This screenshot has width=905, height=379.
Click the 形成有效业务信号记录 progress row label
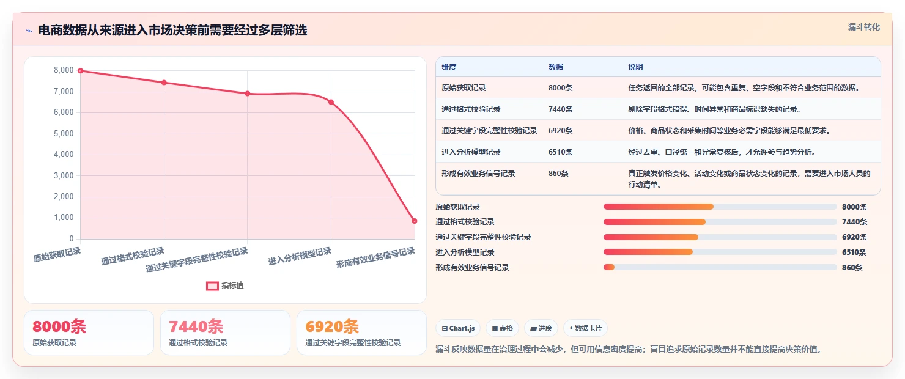point(472,267)
